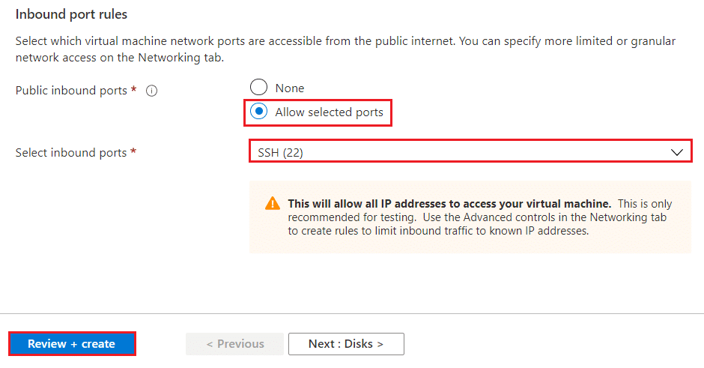The image size is (704, 368).
Task: Click the red asterisk next to Select inbound ports
Action: tap(133, 151)
